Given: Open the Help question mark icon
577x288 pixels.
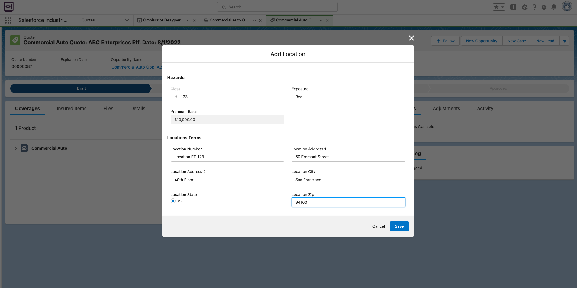Looking at the screenshot, I should 534,7.
